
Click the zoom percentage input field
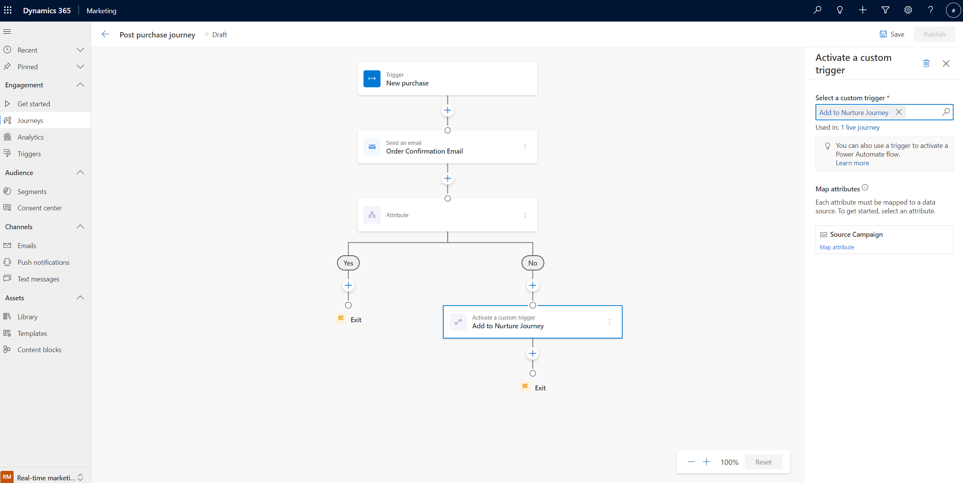(x=729, y=461)
